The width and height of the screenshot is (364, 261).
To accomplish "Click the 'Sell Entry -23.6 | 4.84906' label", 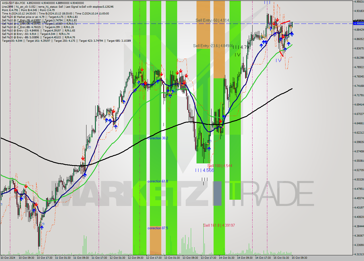I will [213, 46].
